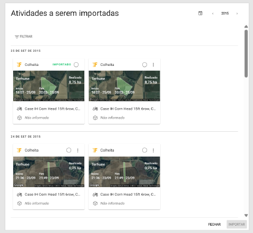This screenshot has width=253, height=233.
Task: Click product box icon on imported card
Action: tap(20, 118)
